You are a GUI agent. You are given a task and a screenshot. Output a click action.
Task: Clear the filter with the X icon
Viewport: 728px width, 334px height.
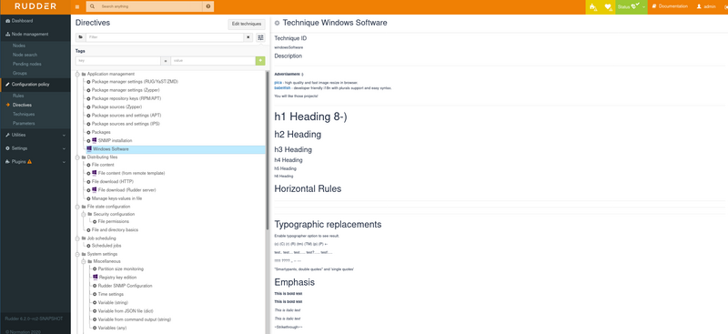tap(248, 37)
